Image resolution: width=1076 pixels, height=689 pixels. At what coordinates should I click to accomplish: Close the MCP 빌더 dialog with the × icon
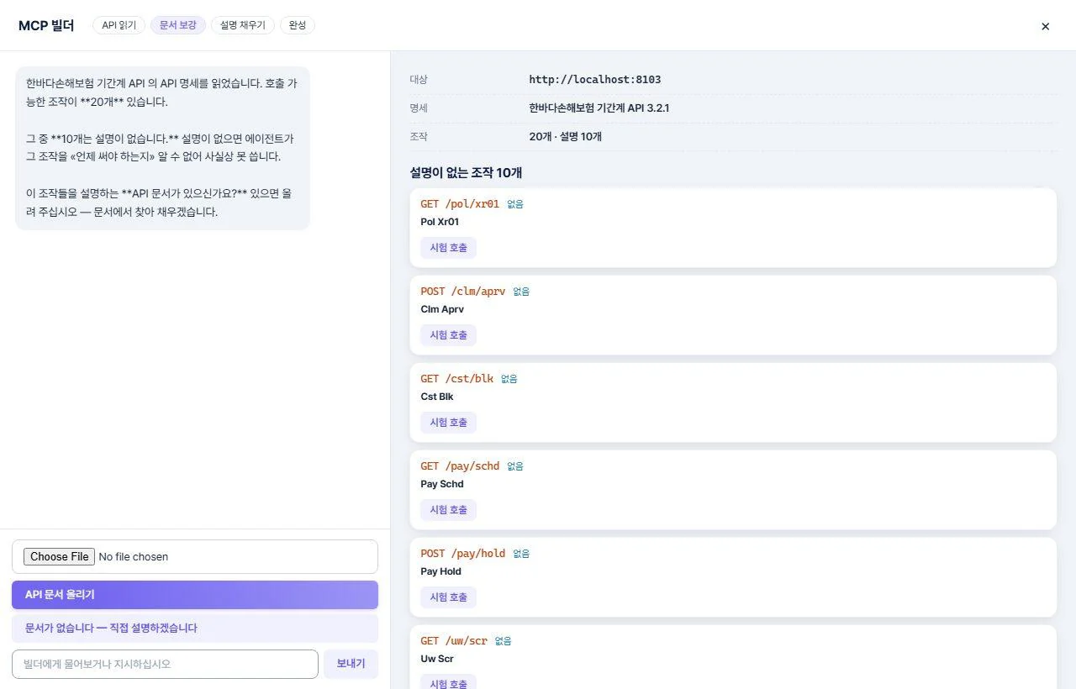coord(1045,26)
